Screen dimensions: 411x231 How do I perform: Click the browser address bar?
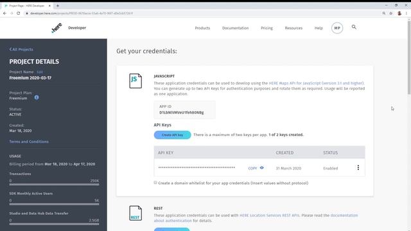[202, 13]
